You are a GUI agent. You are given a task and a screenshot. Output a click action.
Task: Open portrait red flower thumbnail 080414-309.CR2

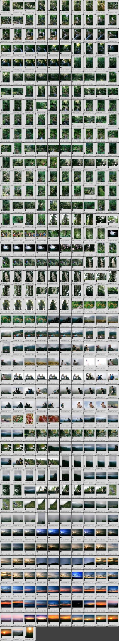coord(29,419)
